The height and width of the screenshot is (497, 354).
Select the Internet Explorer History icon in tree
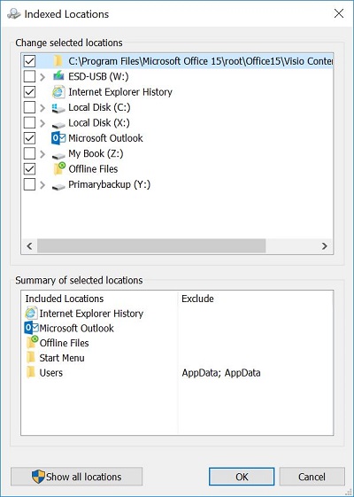58,92
